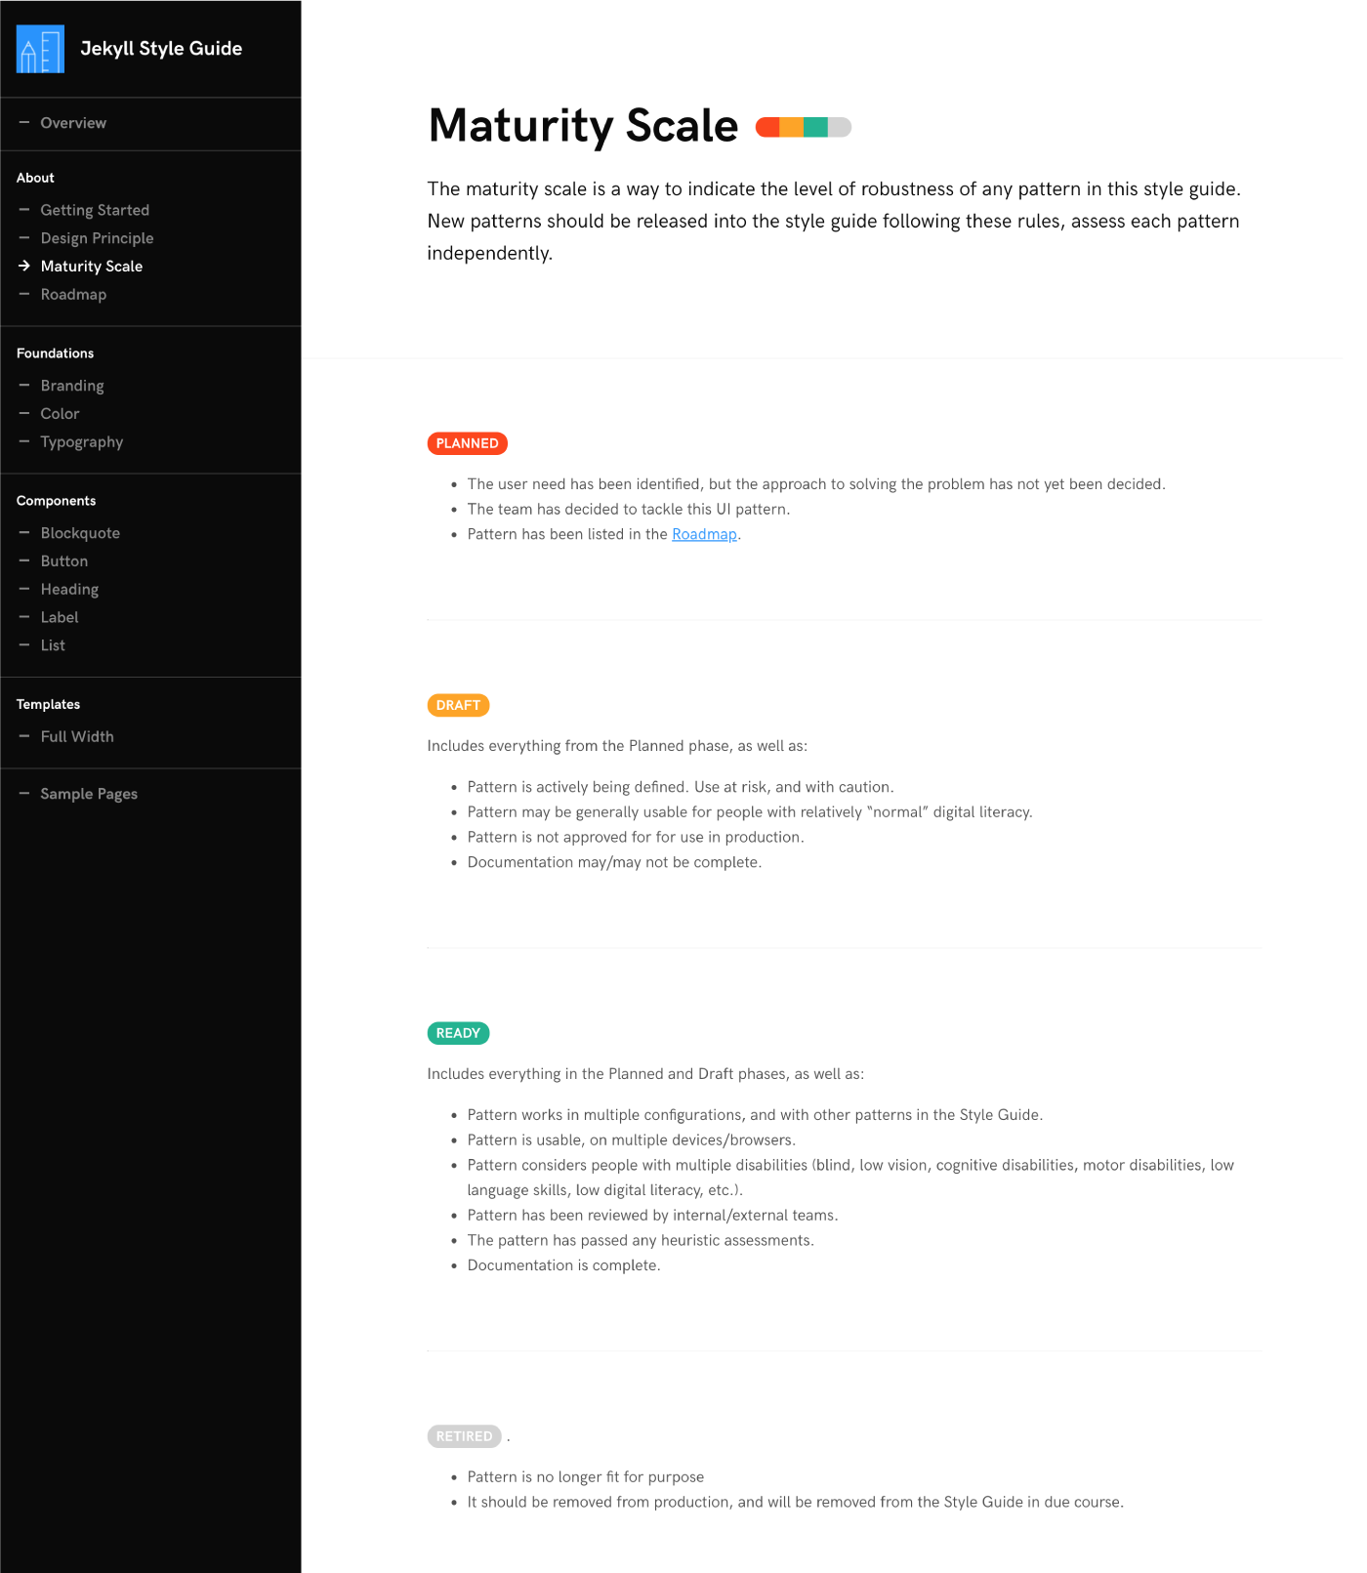Click the maturity scale color bar icon
The image size is (1367, 1573).
(804, 127)
